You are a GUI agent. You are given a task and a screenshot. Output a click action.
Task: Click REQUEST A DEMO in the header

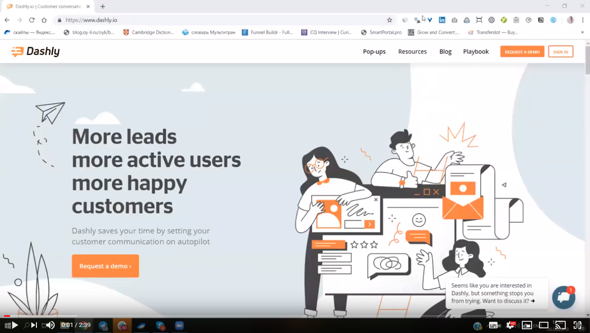(x=522, y=52)
